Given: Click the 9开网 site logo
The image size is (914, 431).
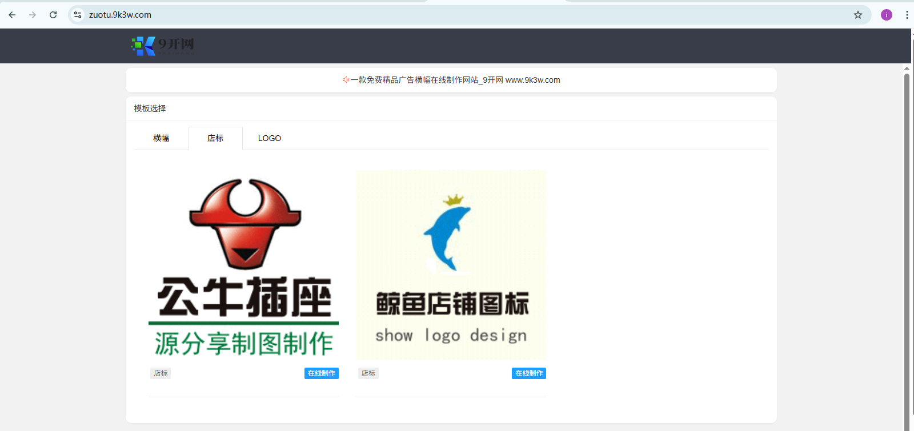Looking at the screenshot, I should coord(163,46).
